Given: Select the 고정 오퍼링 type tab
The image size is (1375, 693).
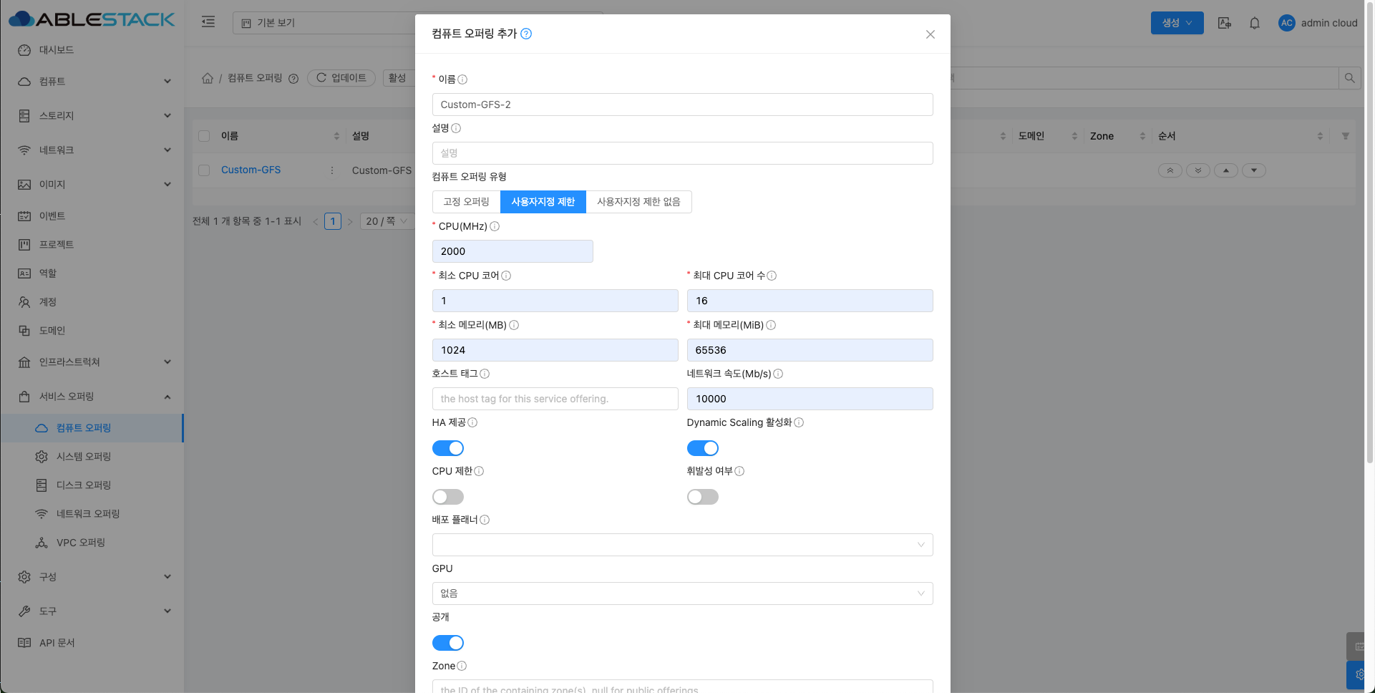Looking at the screenshot, I should coord(466,202).
